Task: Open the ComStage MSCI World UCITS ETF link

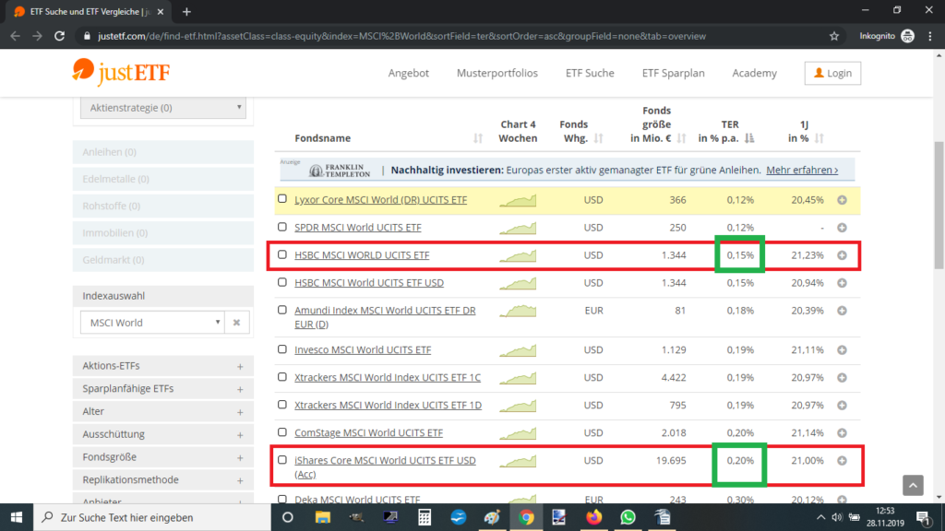Action: (x=368, y=433)
